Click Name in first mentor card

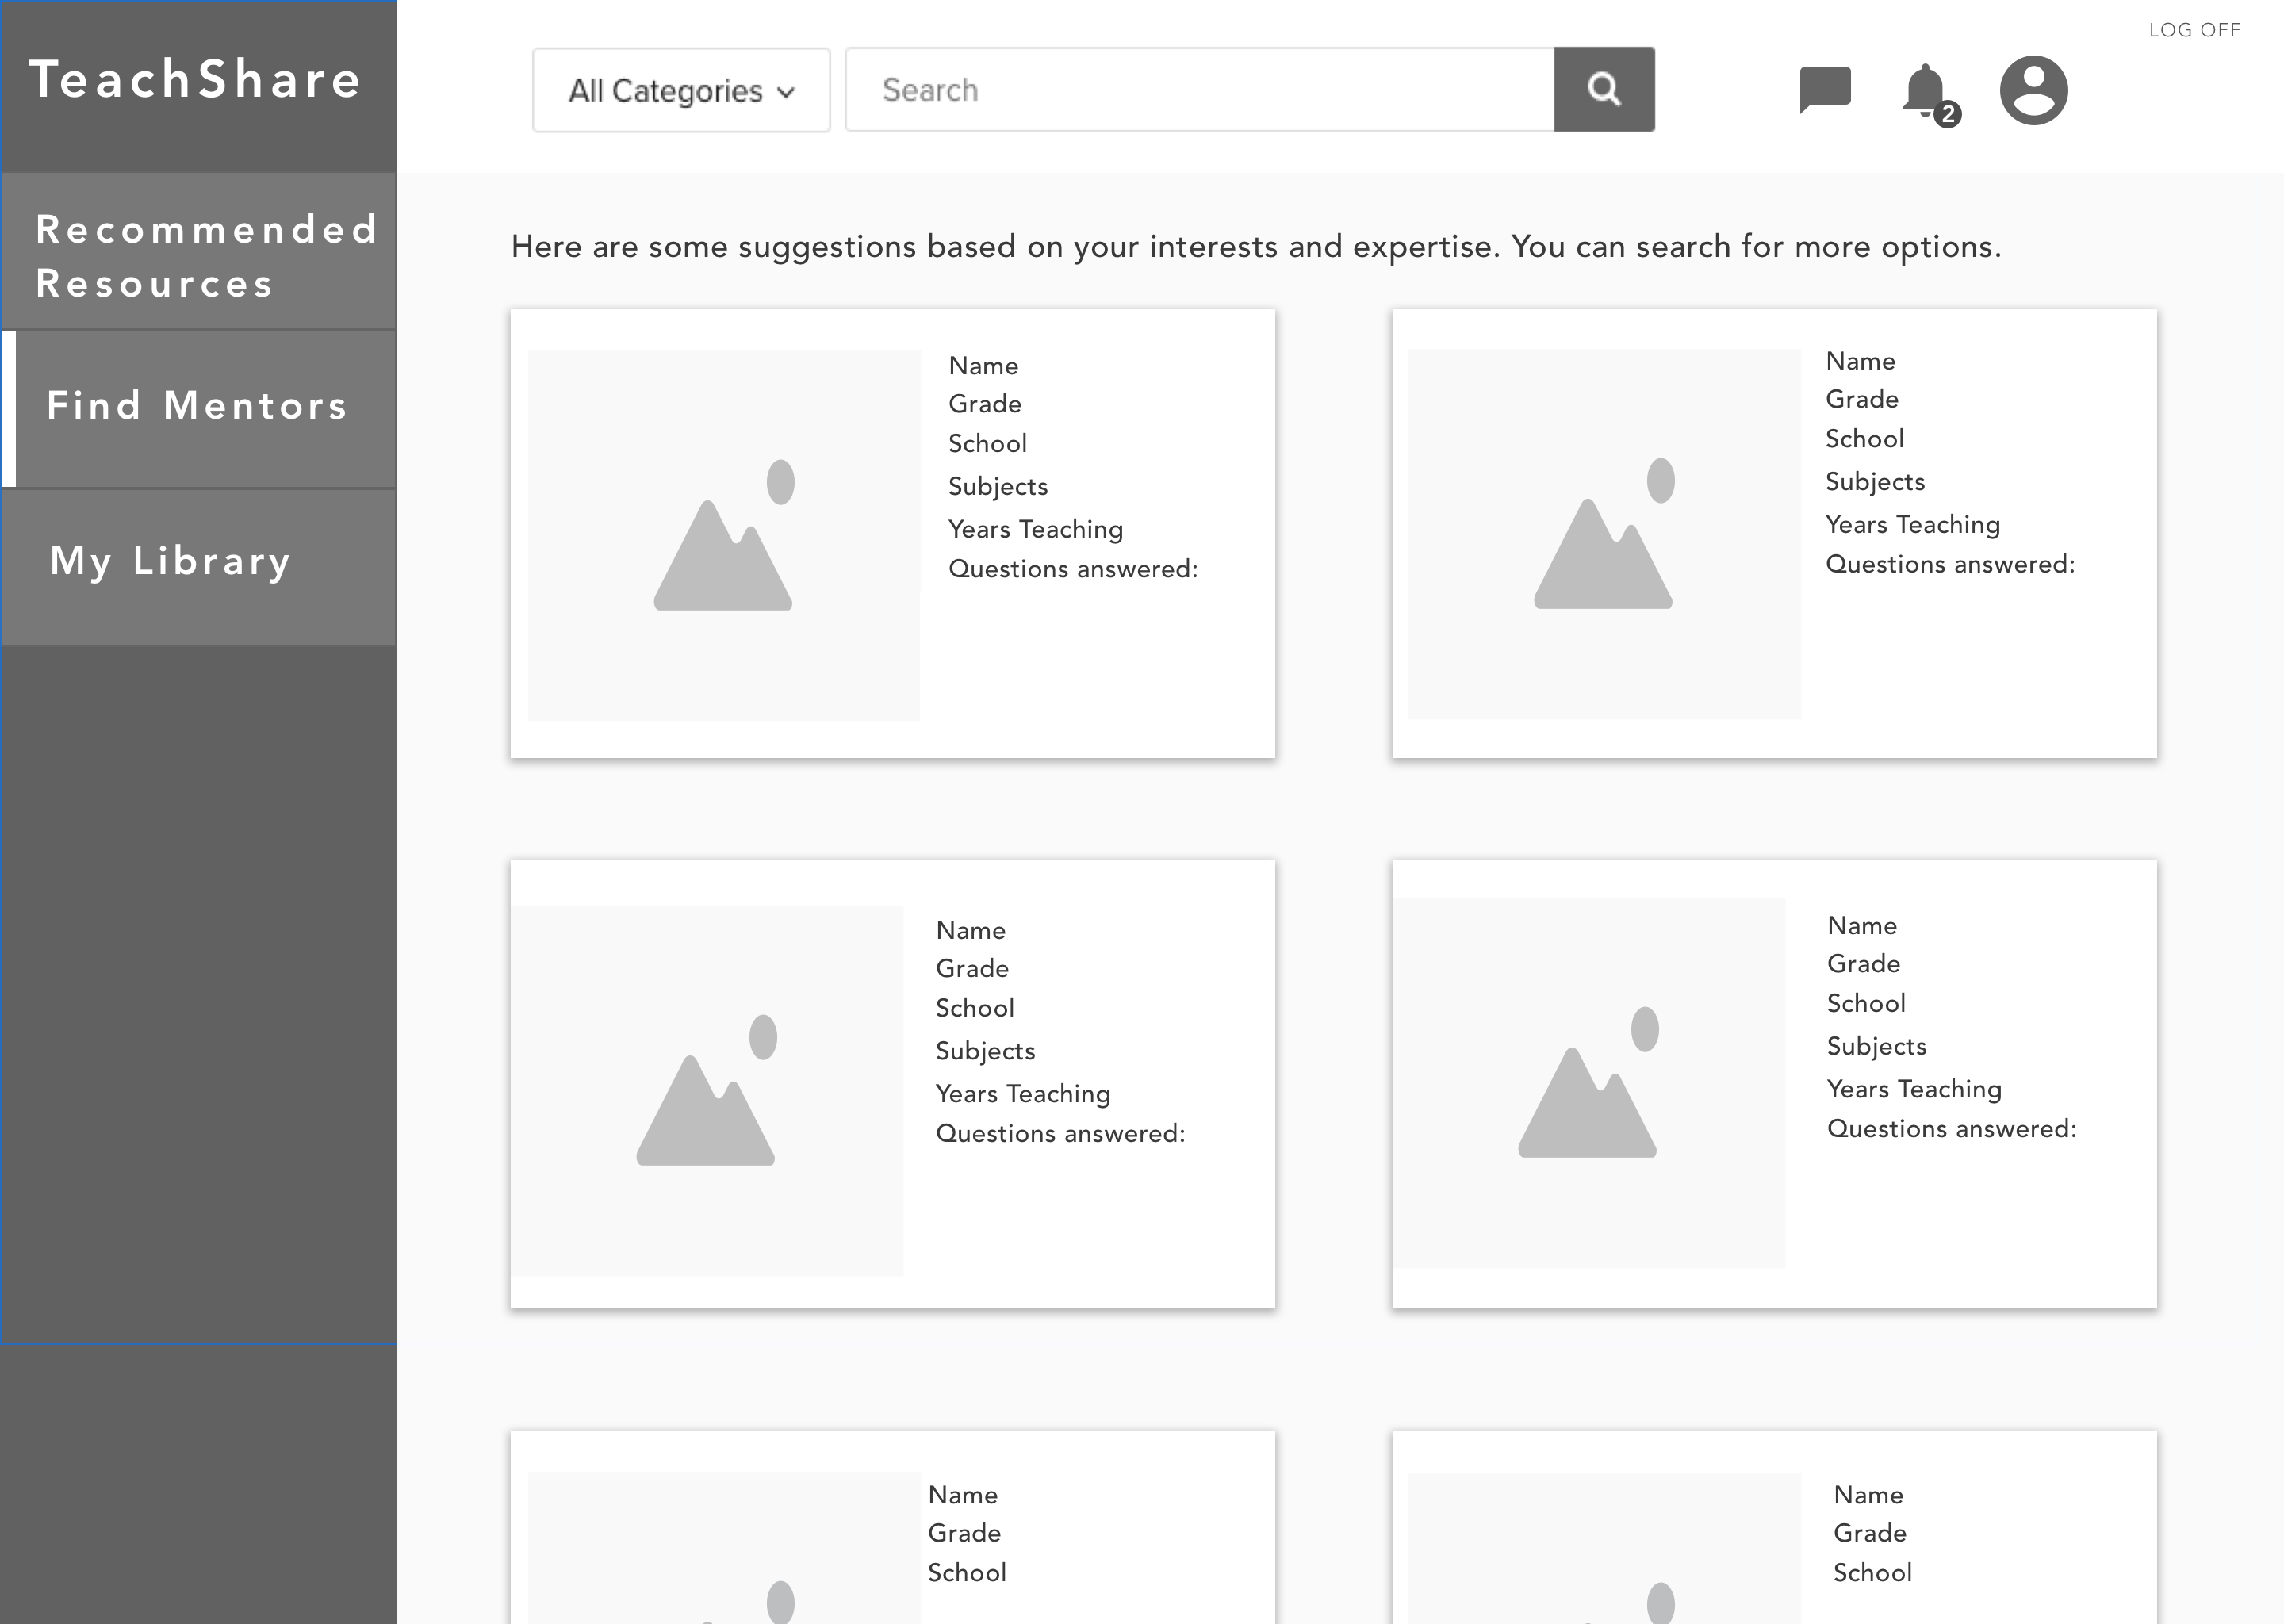point(983,366)
